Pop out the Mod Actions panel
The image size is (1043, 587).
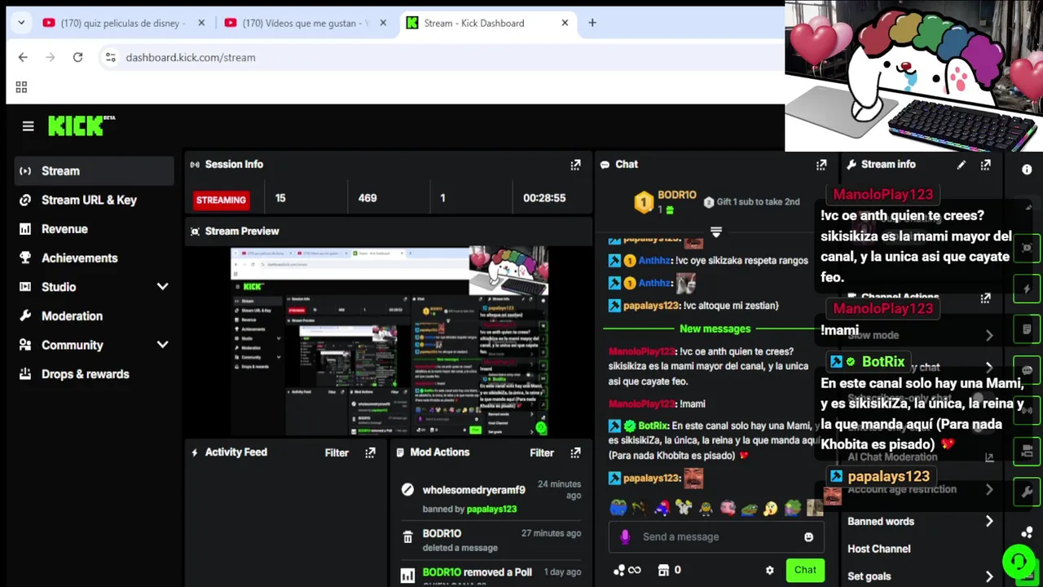point(575,452)
